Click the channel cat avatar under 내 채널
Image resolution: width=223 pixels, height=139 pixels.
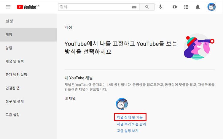click(x=122, y=104)
